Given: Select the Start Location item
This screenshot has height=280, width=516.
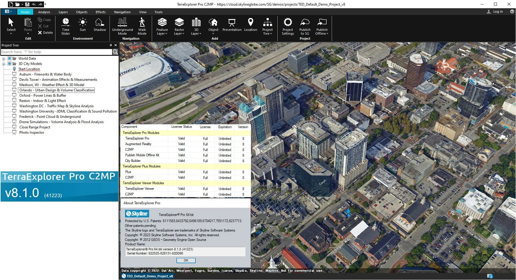Looking at the screenshot, I should [x=29, y=69].
